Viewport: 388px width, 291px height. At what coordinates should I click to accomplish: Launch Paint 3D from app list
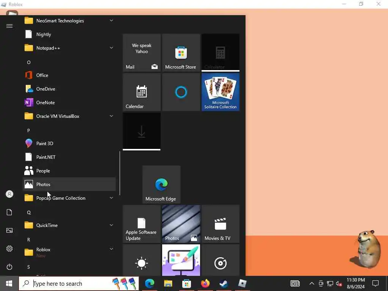tap(69, 144)
